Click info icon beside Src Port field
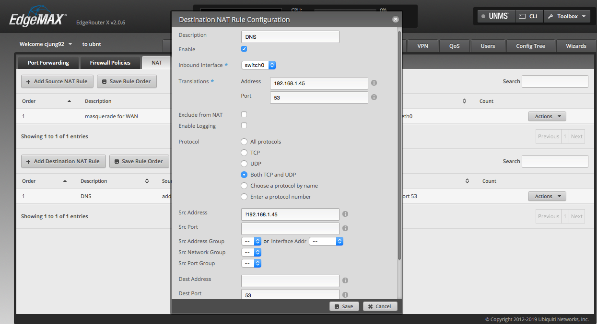Viewport: 597px width, 324px height. 345,228
